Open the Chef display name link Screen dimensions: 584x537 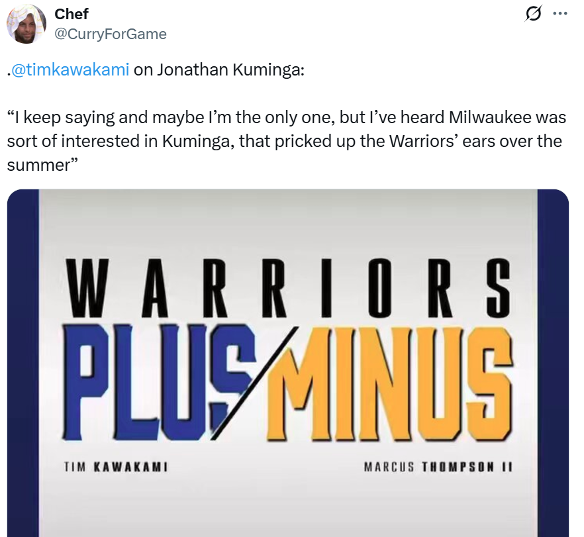(x=72, y=15)
